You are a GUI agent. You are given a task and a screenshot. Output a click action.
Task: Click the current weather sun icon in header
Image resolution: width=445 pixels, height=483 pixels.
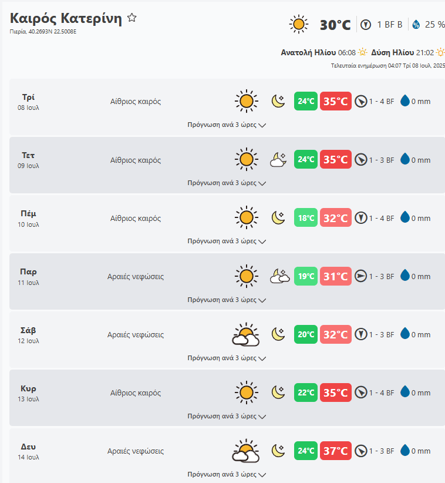299,24
